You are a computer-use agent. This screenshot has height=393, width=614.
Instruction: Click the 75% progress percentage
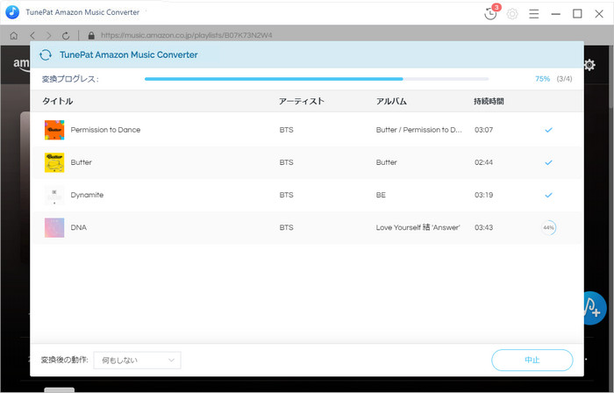[x=542, y=79]
